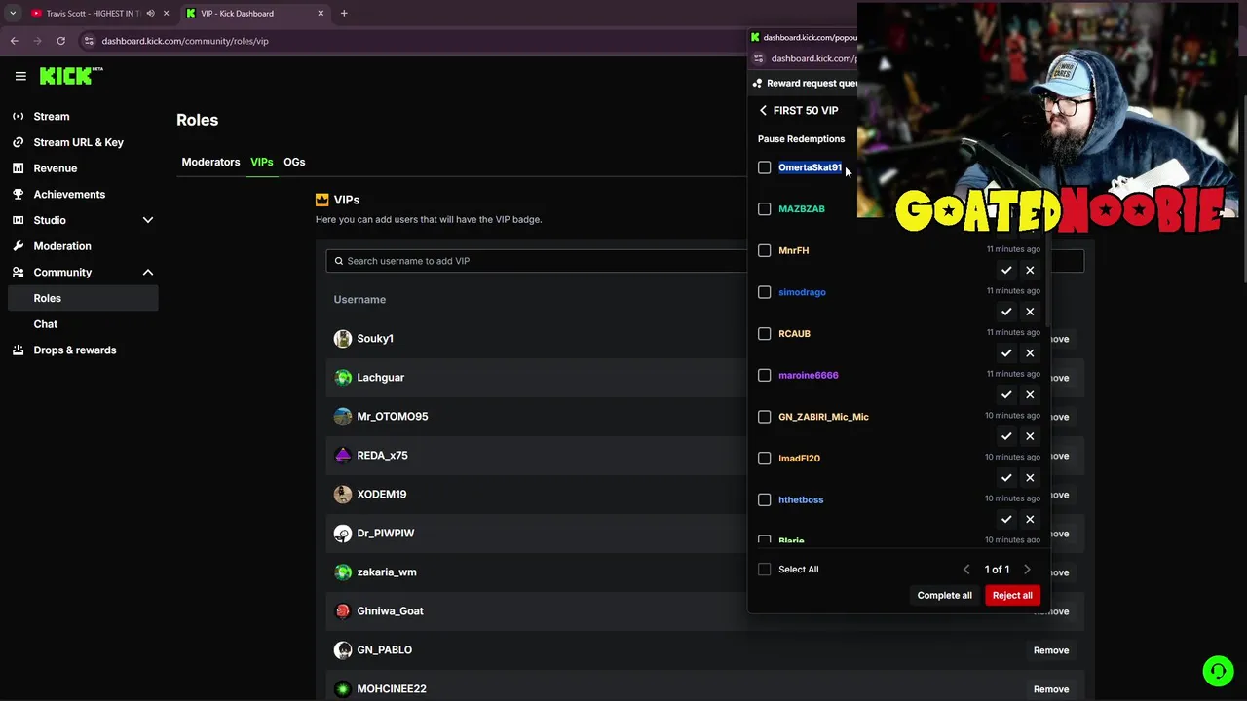Go to next page of redemptions

[x=1027, y=570]
